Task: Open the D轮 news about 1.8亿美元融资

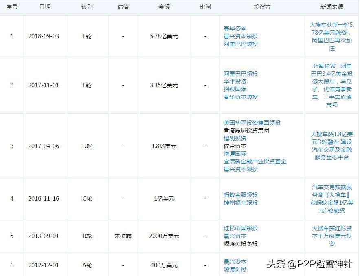Action: point(331,146)
